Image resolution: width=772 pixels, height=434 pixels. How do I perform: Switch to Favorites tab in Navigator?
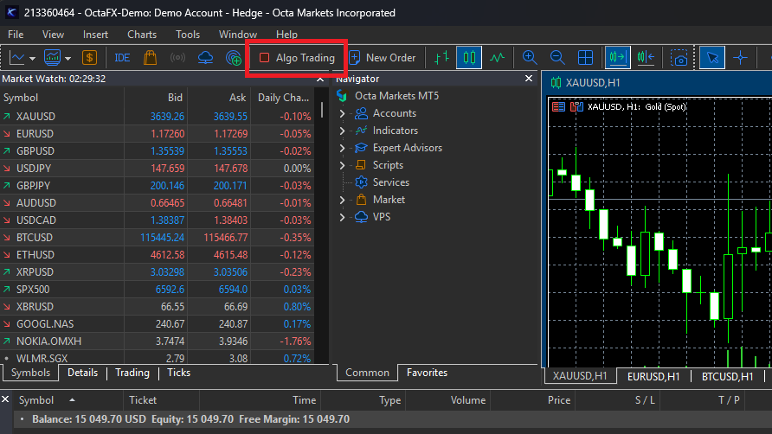427,373
